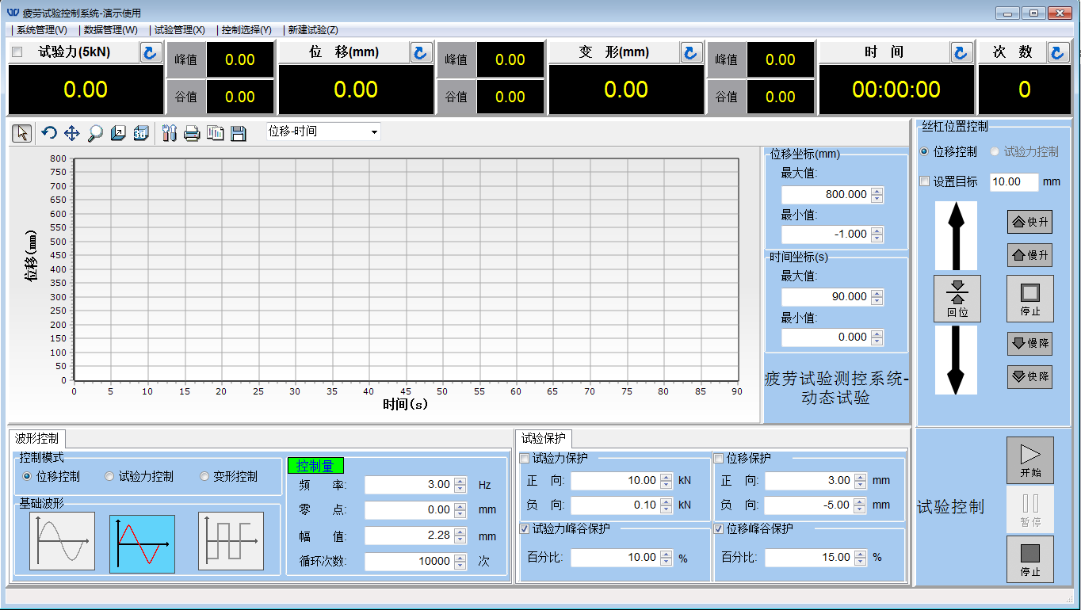Stop the screw movement in 丝杠位置控制

[x=1030, y=298]
